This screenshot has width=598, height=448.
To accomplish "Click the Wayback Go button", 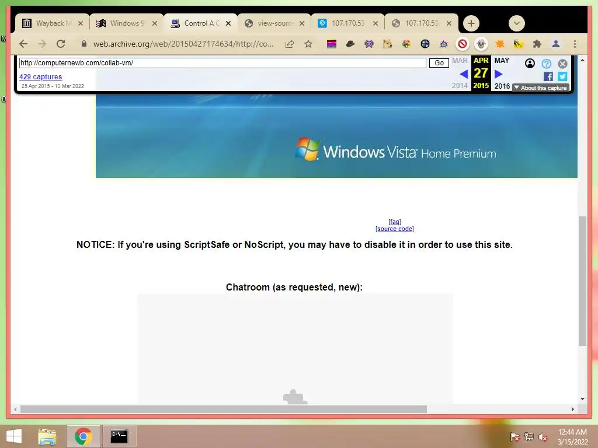I will pos(439,63).
